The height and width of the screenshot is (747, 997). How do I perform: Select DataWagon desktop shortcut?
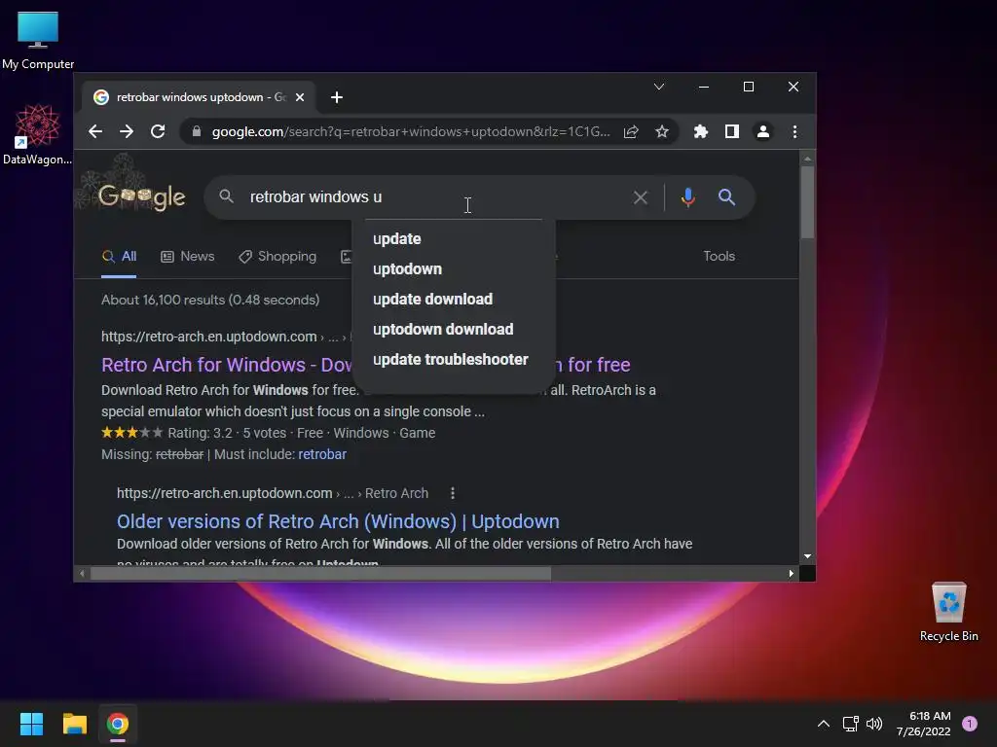click(38, 134)
